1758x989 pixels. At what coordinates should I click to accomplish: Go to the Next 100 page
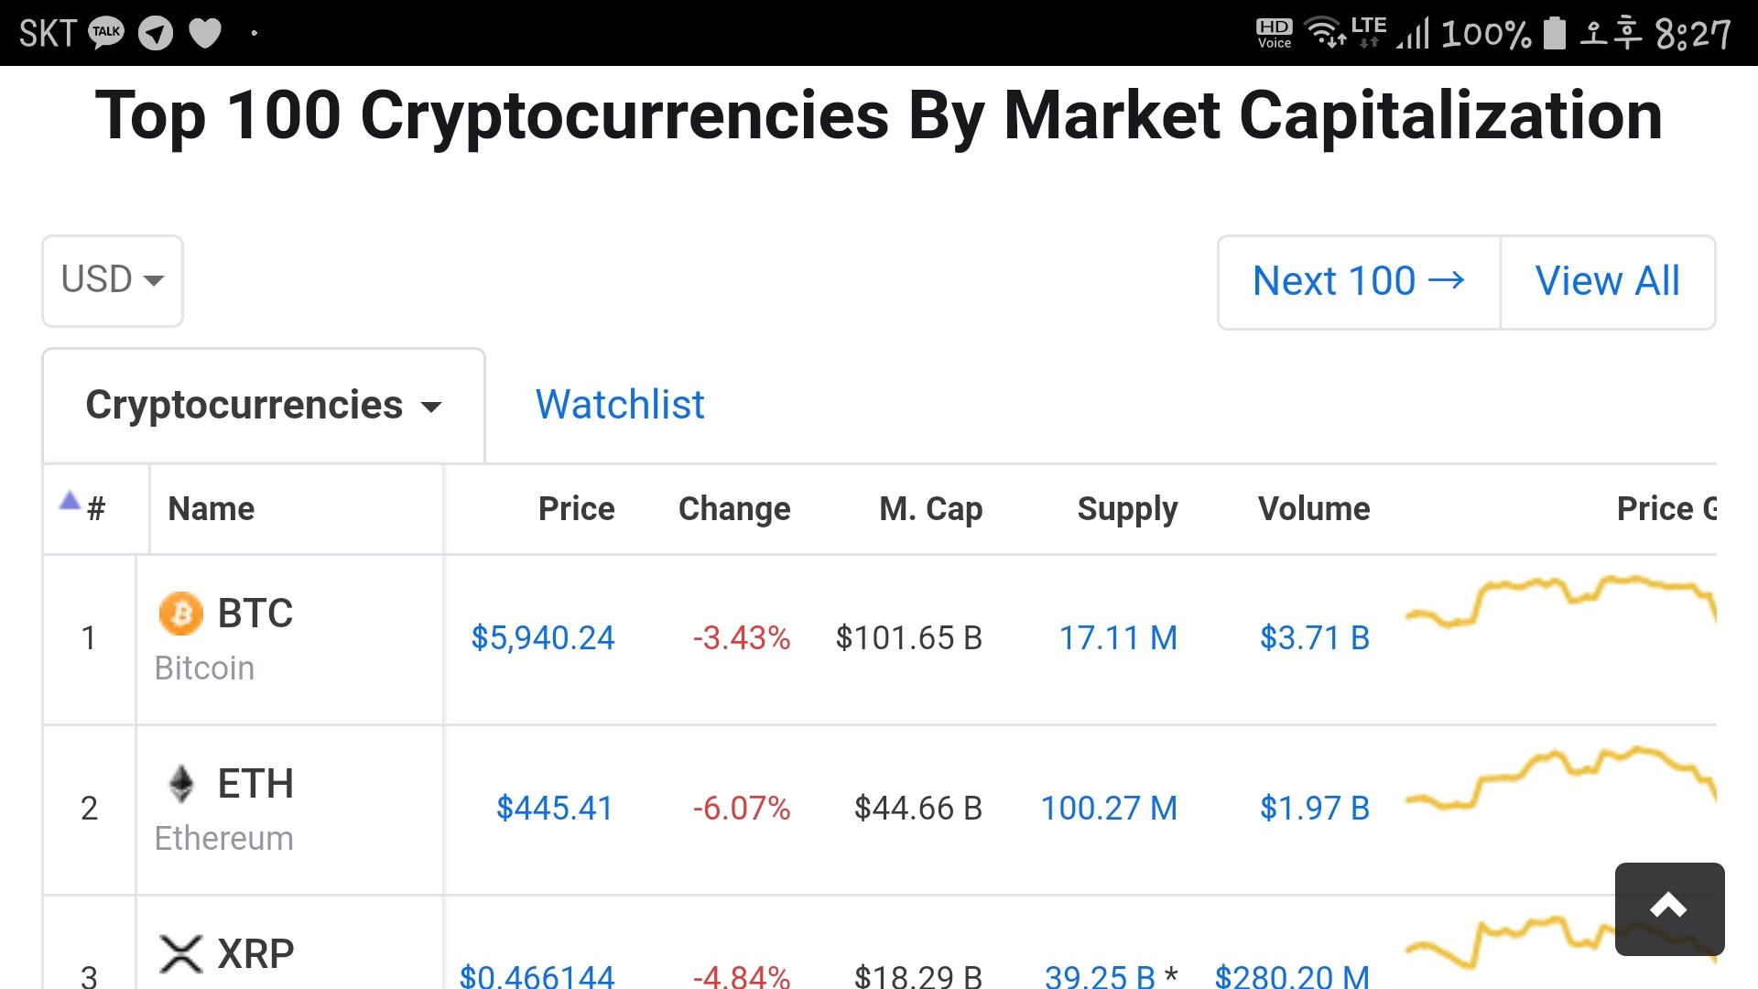click(x=1358, y=280)
